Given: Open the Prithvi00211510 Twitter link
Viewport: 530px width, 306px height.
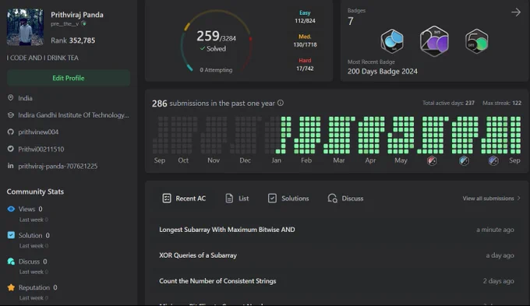Looking at the screenshot, I should point(41,149).
